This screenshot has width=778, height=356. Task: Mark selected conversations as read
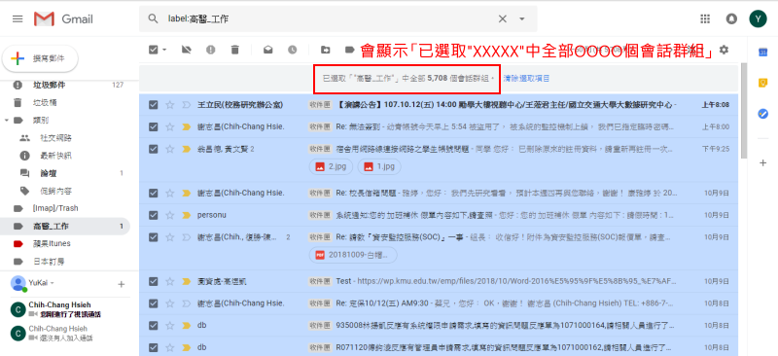tap(268, 50)
